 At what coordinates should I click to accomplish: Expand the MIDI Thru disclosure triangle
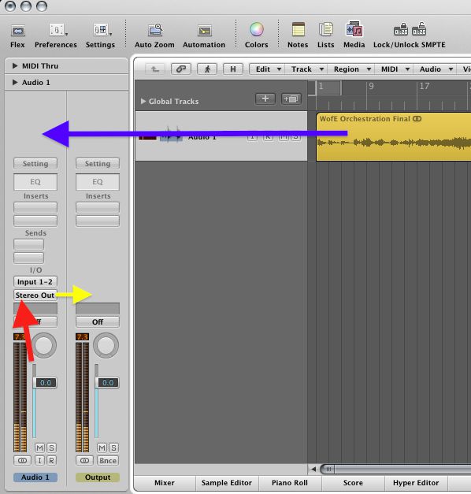15,65
